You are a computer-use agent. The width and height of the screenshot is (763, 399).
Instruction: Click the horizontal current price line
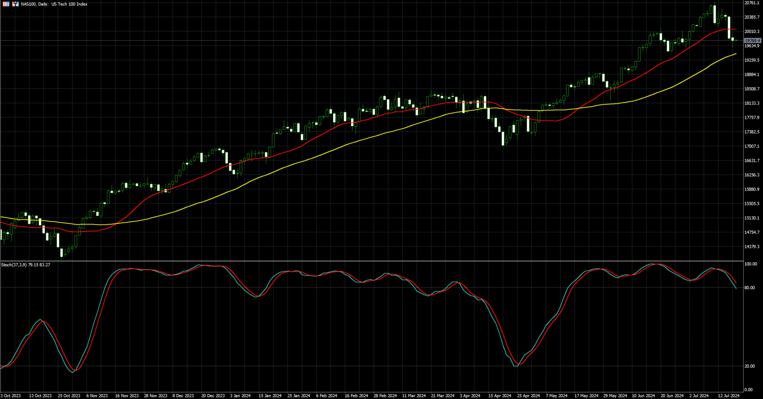(x=359, y=41)
